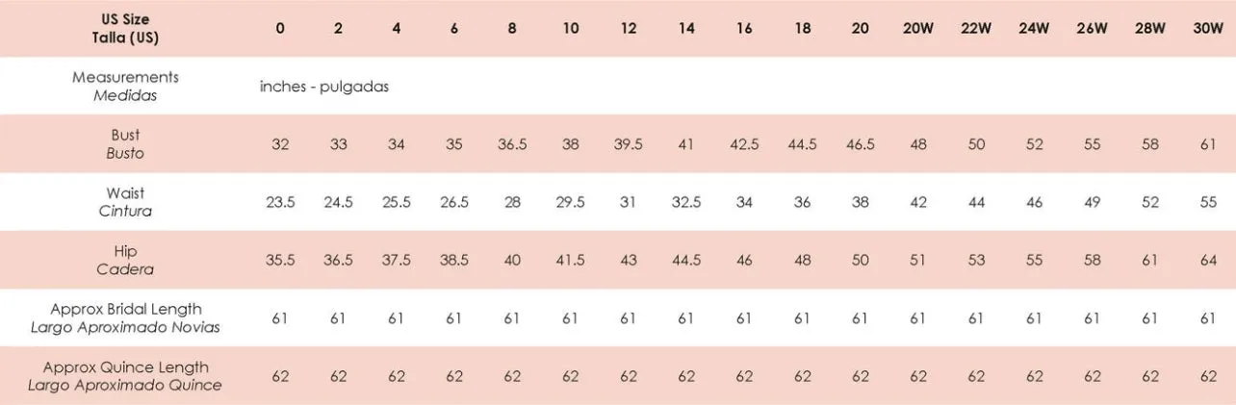Click hip value 58 under size 26W

click(1093, 260)
